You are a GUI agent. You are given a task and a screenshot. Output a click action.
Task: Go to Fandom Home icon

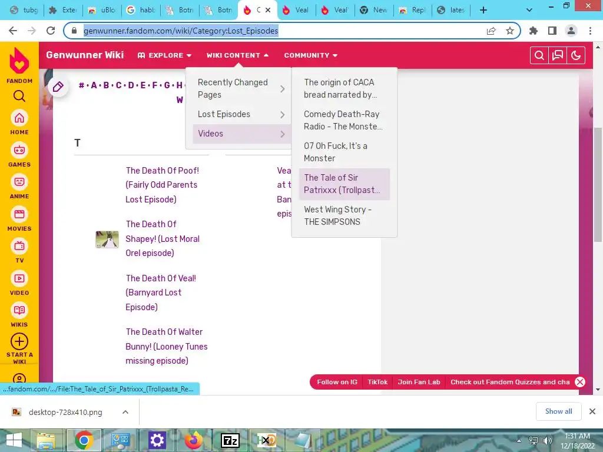click(19, 118)
